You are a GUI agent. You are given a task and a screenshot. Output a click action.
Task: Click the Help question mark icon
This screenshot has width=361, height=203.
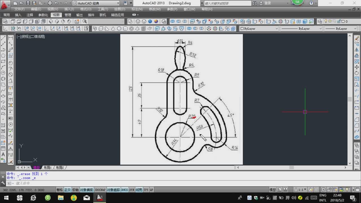pos(311,3)
